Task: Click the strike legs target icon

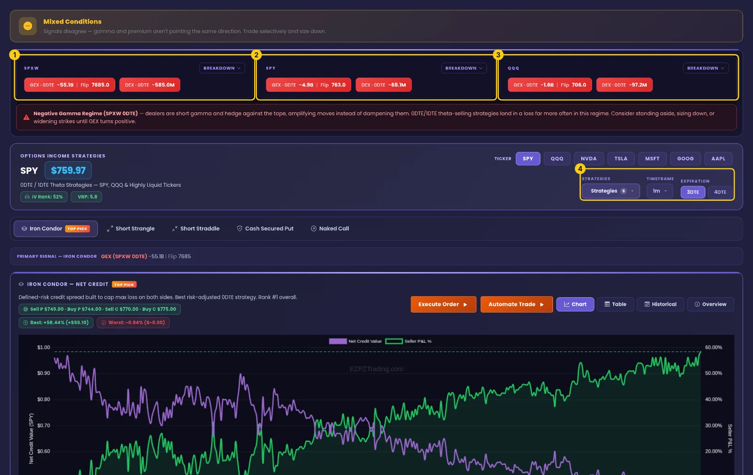Action: coord(26,309)
